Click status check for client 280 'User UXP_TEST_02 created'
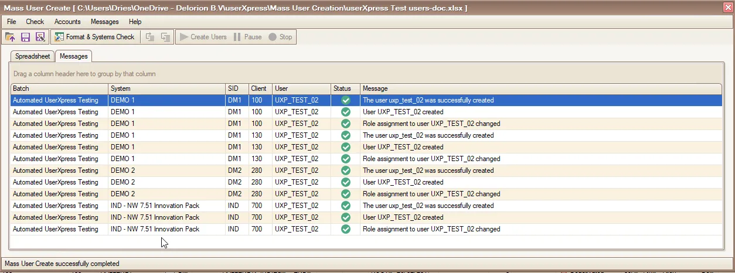 [x=346, y=182]
